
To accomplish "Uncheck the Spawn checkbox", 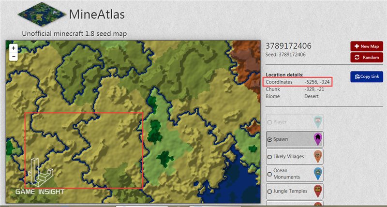I will [269, 140].
